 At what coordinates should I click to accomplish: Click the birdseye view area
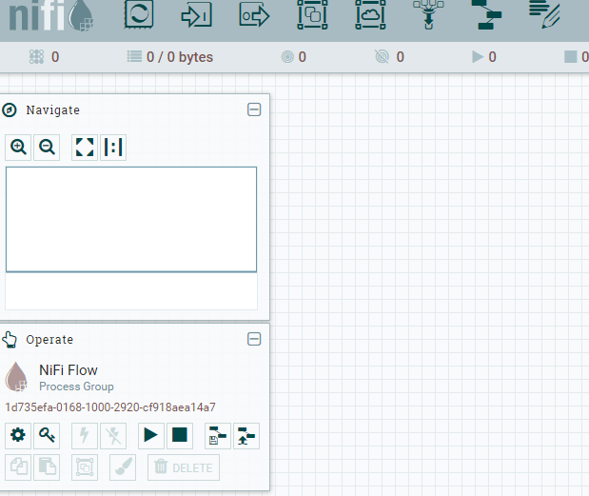131,219
